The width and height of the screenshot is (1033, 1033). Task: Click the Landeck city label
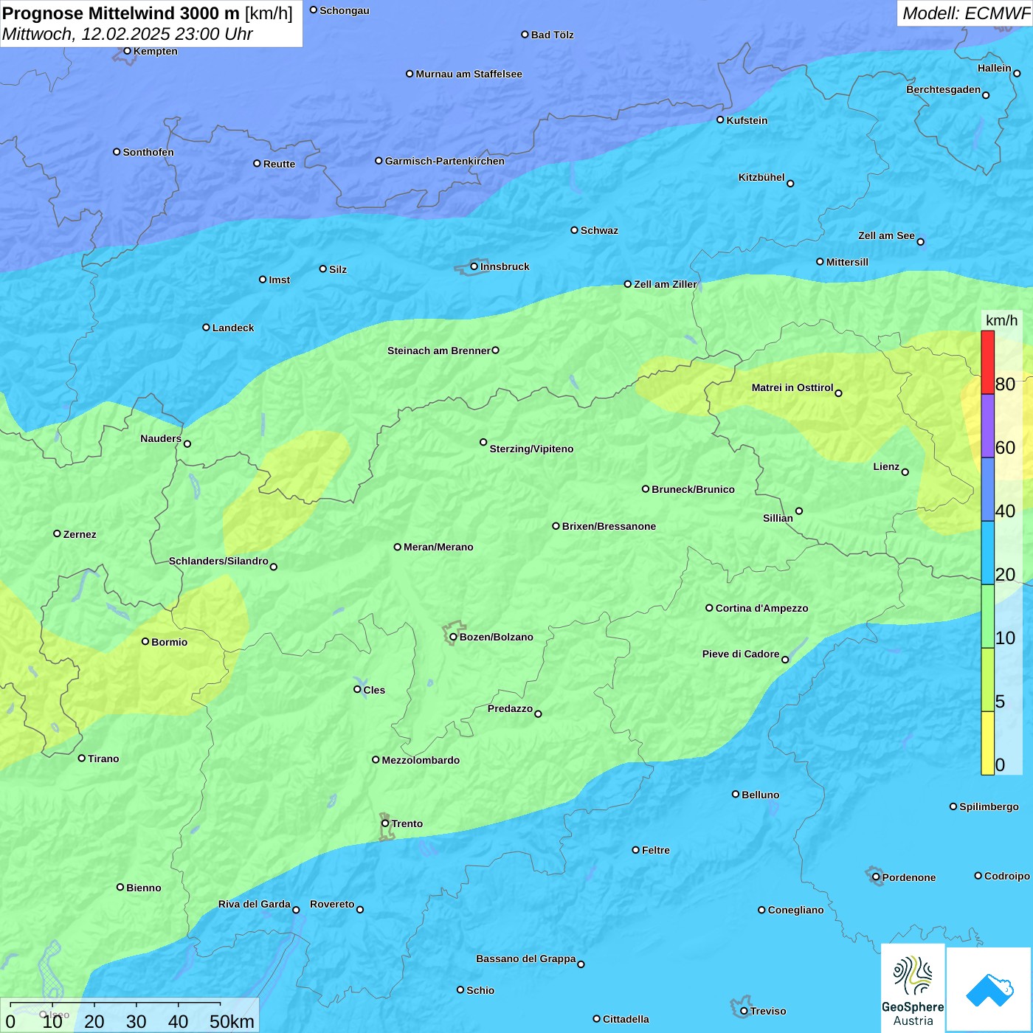[233, 328]
